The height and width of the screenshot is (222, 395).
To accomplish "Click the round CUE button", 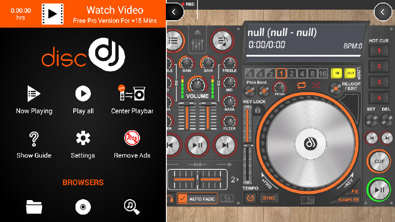I will pos(379,161).
